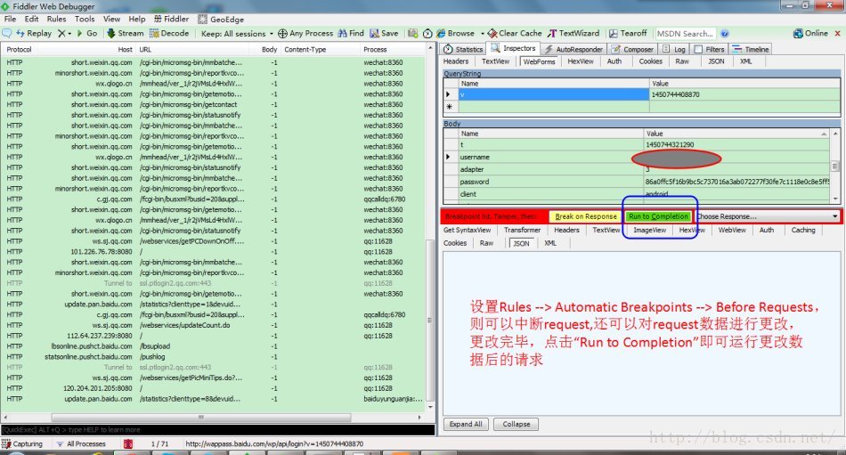
Task: Click Go to resume breakpoints
Action: 87,34
